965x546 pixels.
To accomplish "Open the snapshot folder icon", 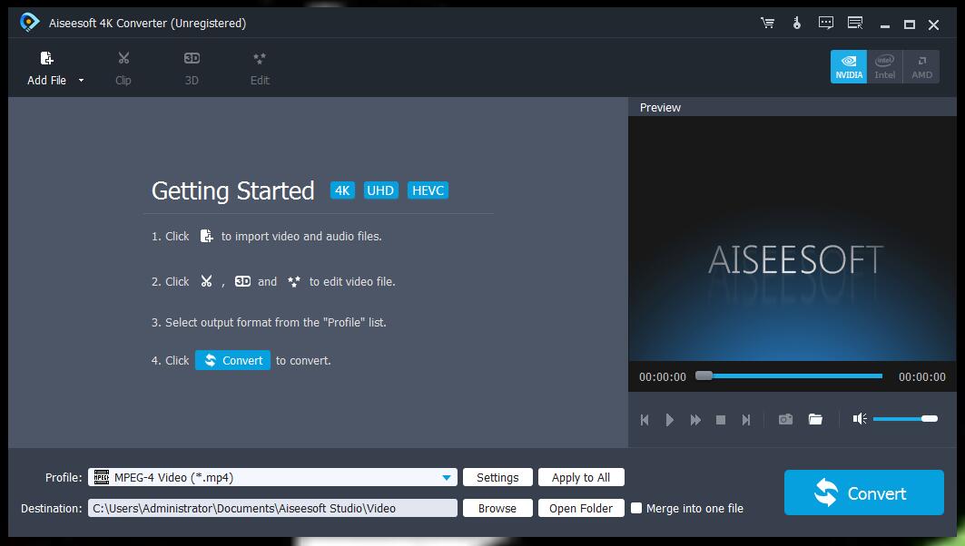I will pos(814,419).
